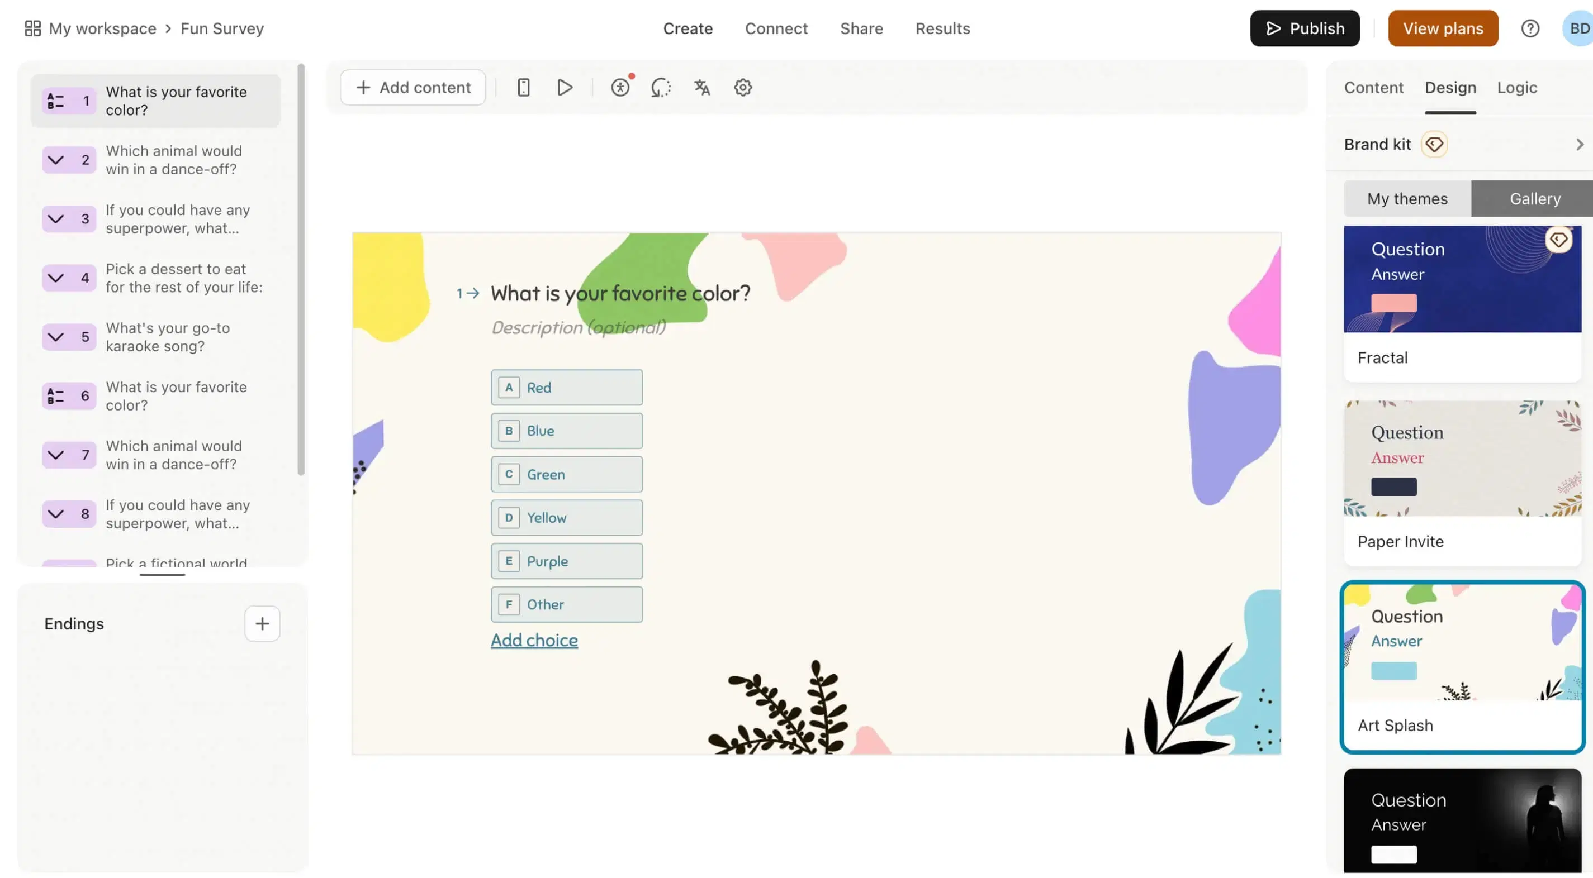
Task: Open the translation languages icon
Action: tap(702, 87)
